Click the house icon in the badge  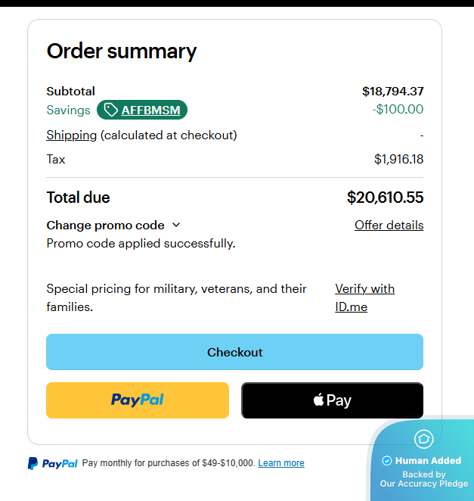point(423,438)
